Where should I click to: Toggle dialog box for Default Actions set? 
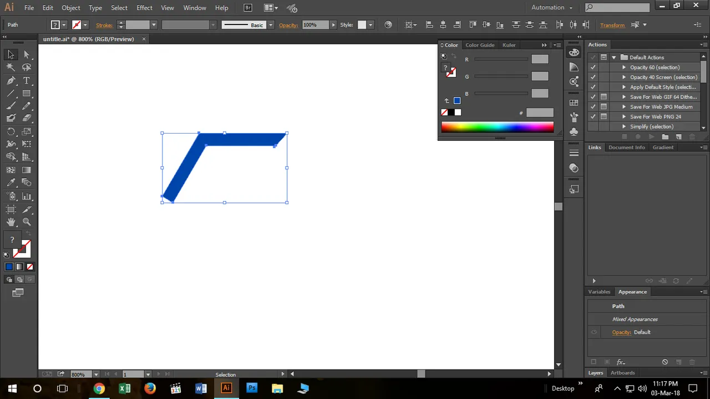(603, 57)
